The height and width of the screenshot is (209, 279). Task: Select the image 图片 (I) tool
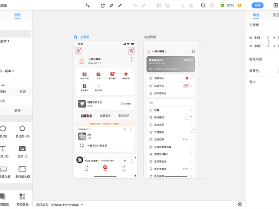click(23, 152)
